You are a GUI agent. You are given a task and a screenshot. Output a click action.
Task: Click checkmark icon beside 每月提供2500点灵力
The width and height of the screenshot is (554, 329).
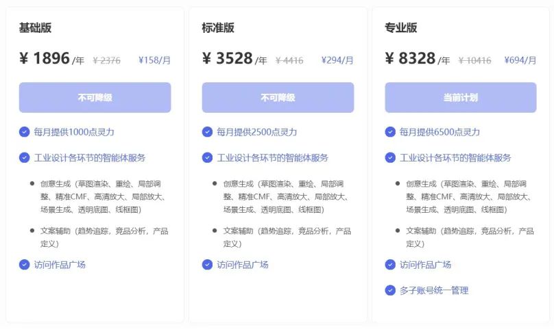pos(207,132)
